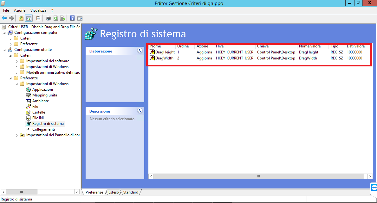Viewport: 377px width, 203px height.
Task: Sort list by Chiave column header
Action: coord(276,46)
